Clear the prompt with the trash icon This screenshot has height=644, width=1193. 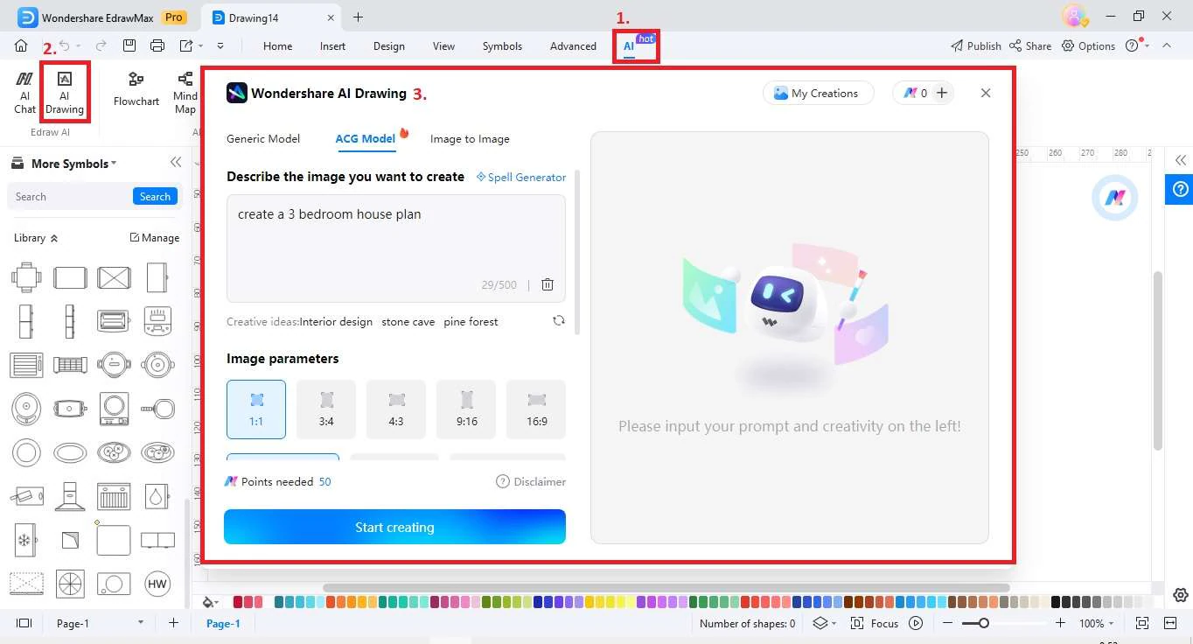click(x=548, y=284)
